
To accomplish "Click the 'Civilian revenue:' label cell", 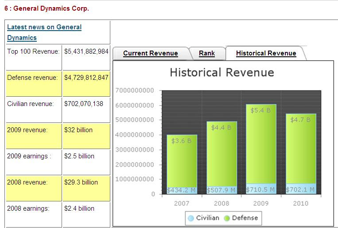I will pos(34,110).
